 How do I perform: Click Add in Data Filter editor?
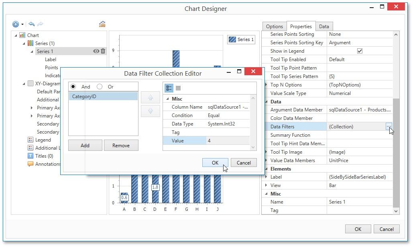point(85,146)
